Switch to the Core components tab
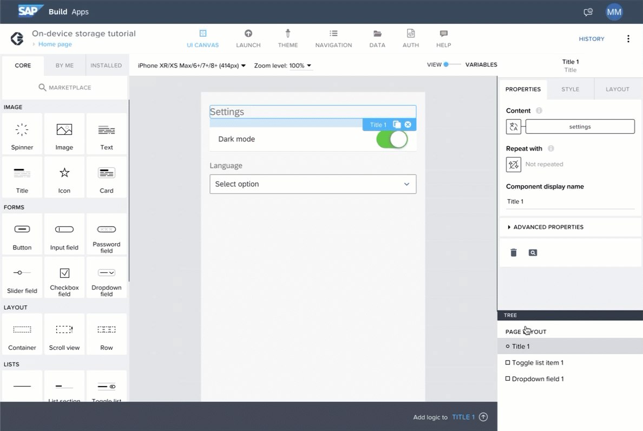 [x=23, y=65]
